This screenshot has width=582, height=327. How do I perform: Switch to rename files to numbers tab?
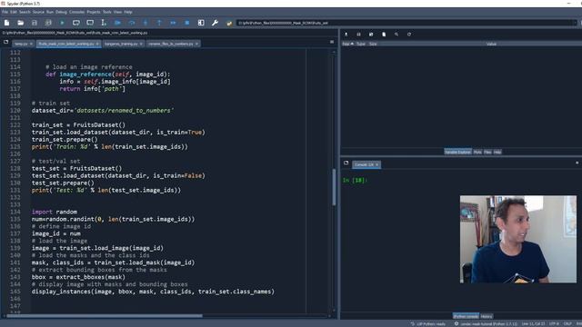[171, 44]
